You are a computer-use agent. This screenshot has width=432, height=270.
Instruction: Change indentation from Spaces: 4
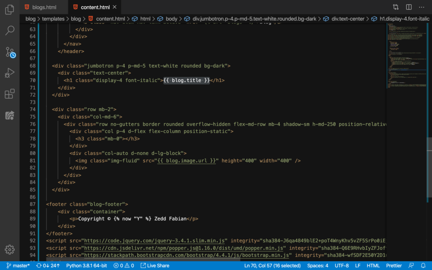point(318,266)
